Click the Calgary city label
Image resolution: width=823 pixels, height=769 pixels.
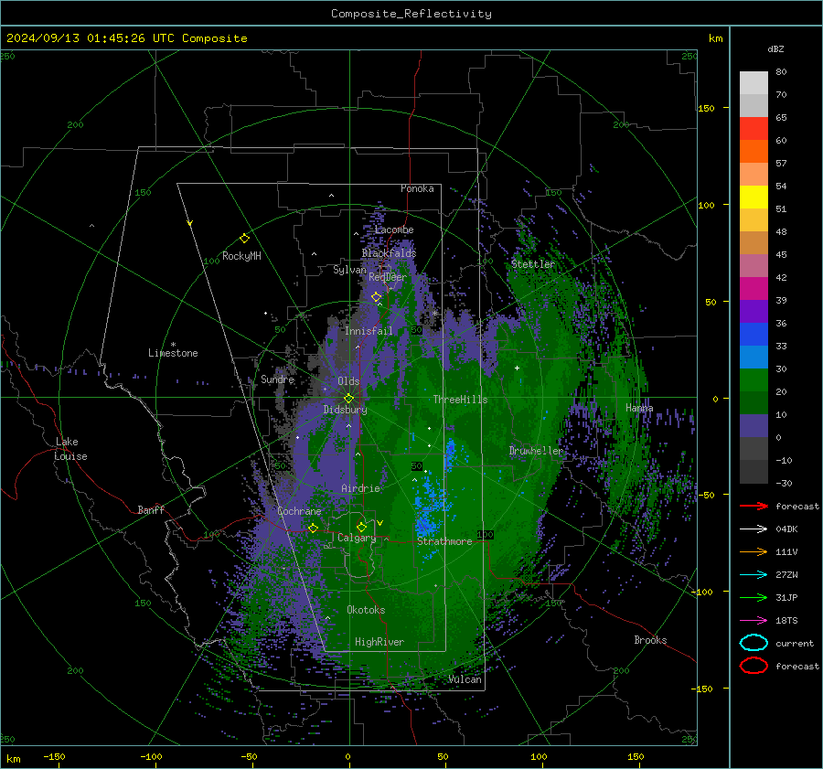[357, 538]
